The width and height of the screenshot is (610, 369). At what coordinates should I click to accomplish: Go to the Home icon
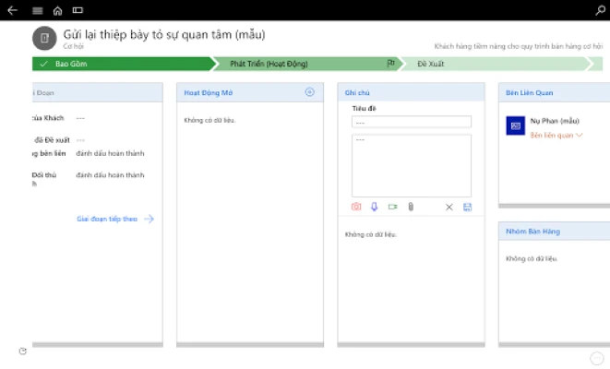58,10
